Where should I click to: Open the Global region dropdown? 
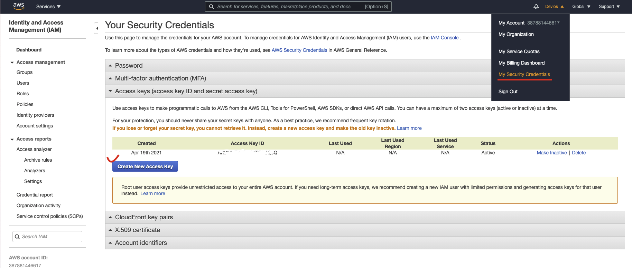click(x=582, y=7)
